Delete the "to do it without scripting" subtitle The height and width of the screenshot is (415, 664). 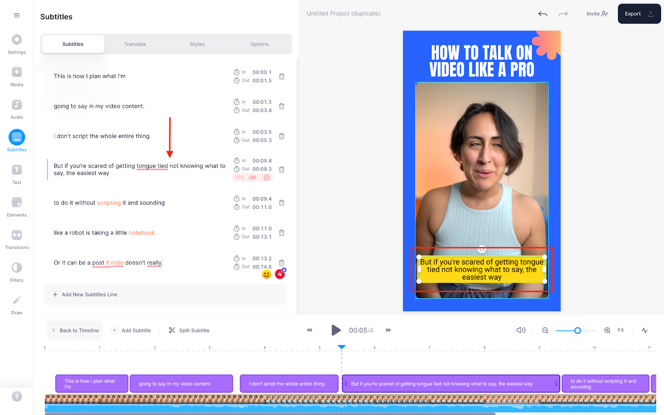(x=282, y=203)
